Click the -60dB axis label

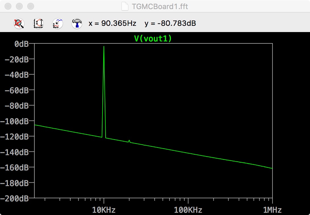[x=16, y=90]
